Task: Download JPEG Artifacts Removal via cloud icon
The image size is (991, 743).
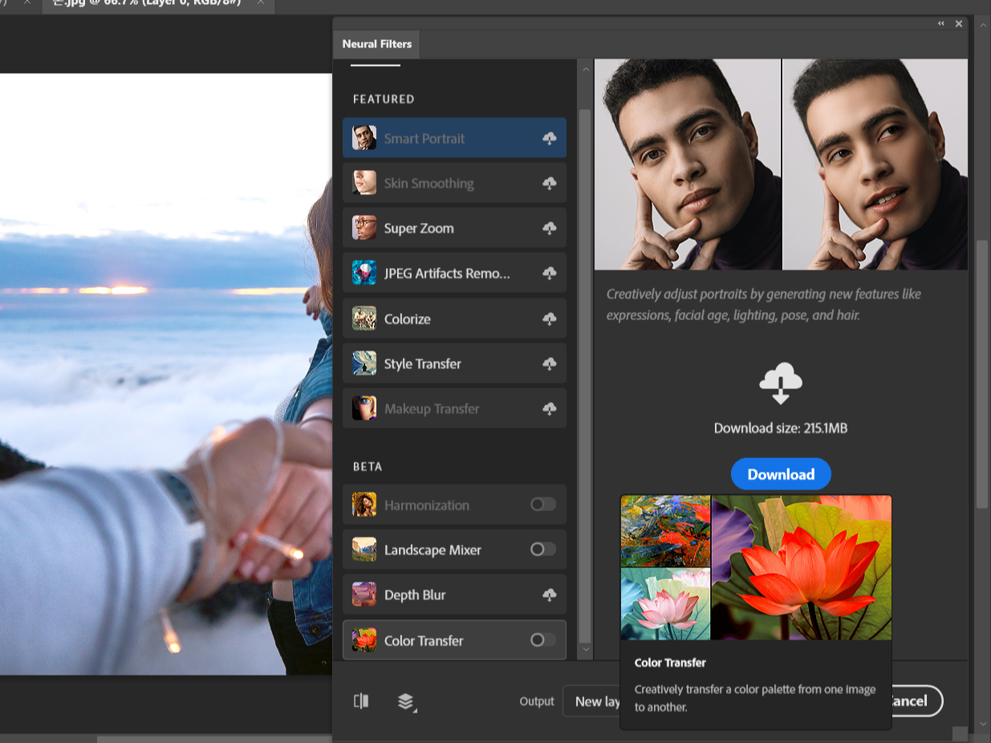Action: tap(550, 274)
